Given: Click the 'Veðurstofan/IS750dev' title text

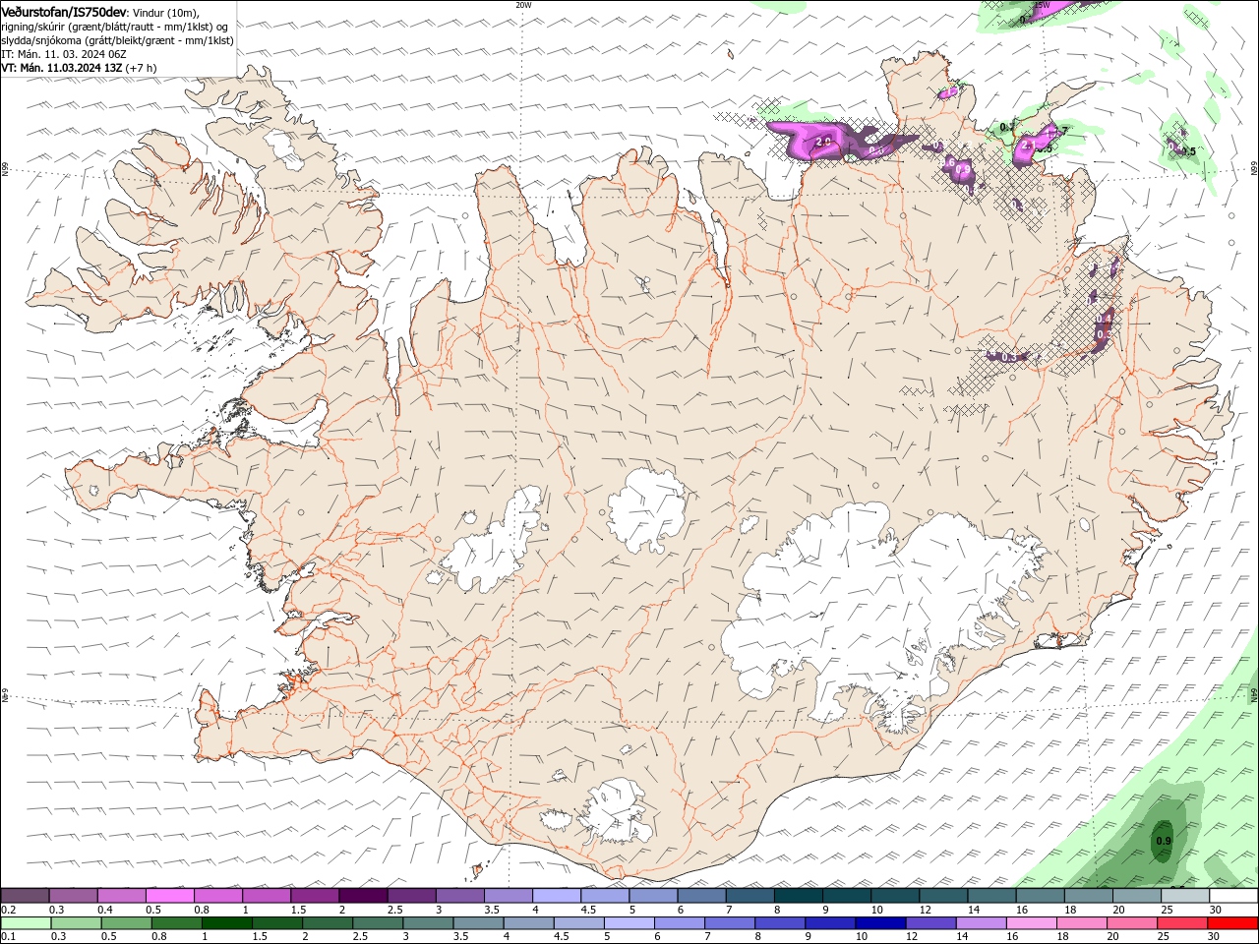Looking at the screenshot, I should 64,11.
